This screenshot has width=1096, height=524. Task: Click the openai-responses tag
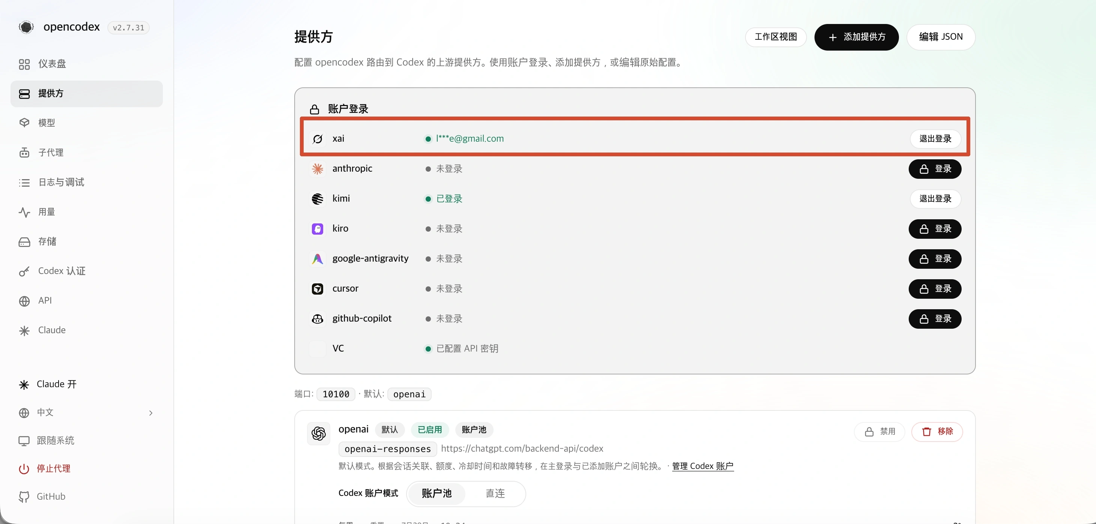pyautogui.click(x=388, y=449)
